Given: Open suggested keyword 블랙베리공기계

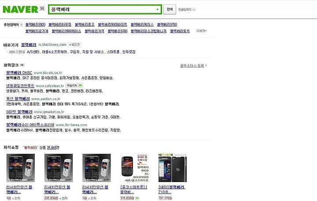Looking at the screenshot, I should click(x=37, y=31).
